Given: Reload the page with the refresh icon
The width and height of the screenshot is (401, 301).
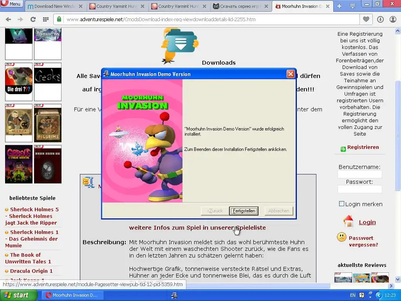Looking at the screenshot, I should pos(33,19).
